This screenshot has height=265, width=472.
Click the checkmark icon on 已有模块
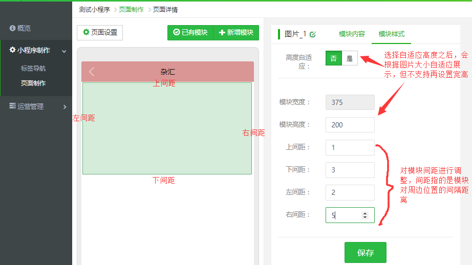point(177,32)
